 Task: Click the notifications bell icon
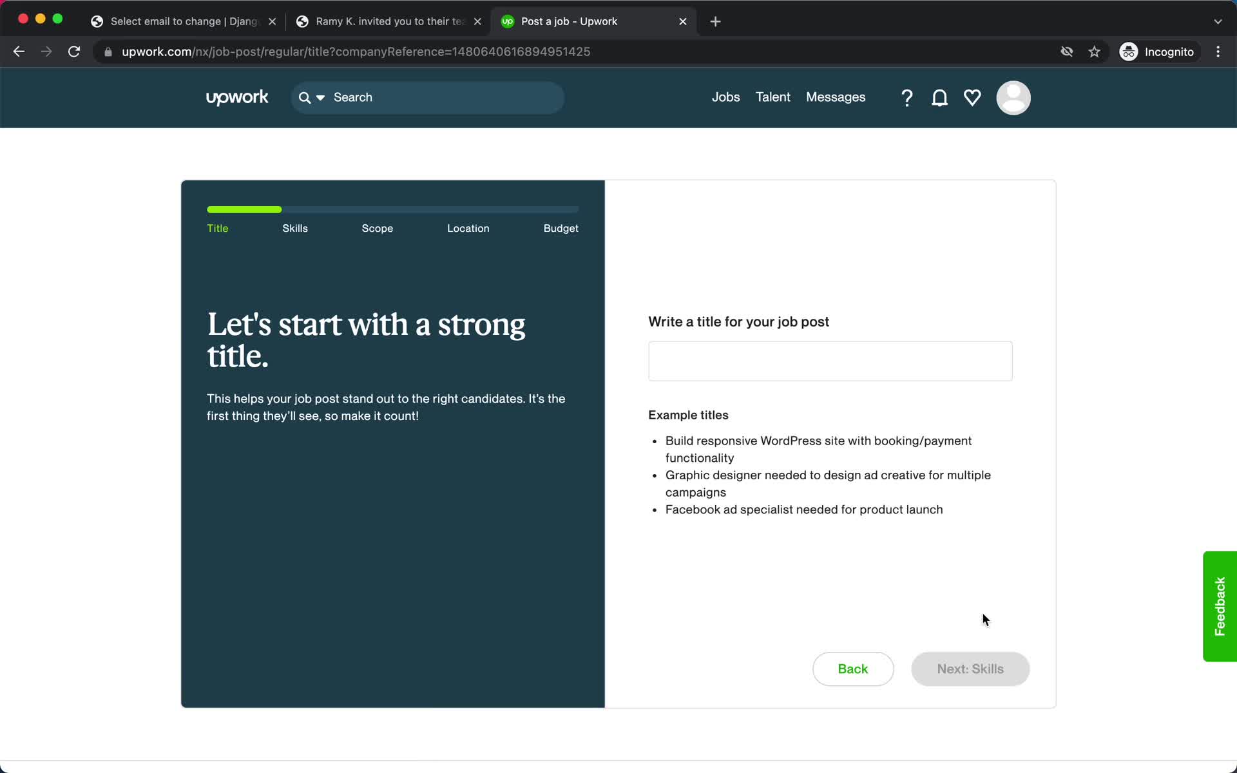coord(941,97)
